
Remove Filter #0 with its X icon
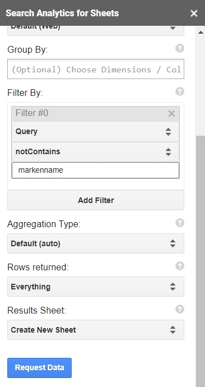tap(171, 113)
